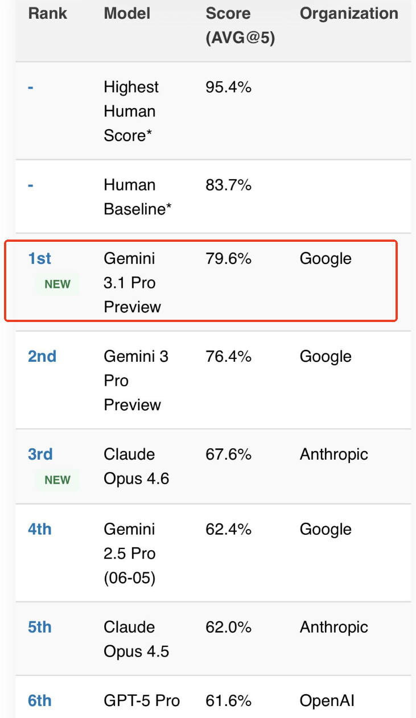This screenshot has width=416, height=718.
Task: Select the Gemini 2.5 Pro (06-05) model name
Action: click(x=130, y=554)
